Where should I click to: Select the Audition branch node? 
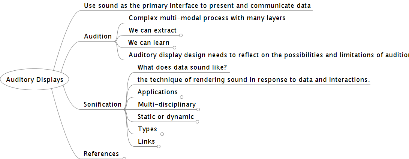tap(98, 36)
